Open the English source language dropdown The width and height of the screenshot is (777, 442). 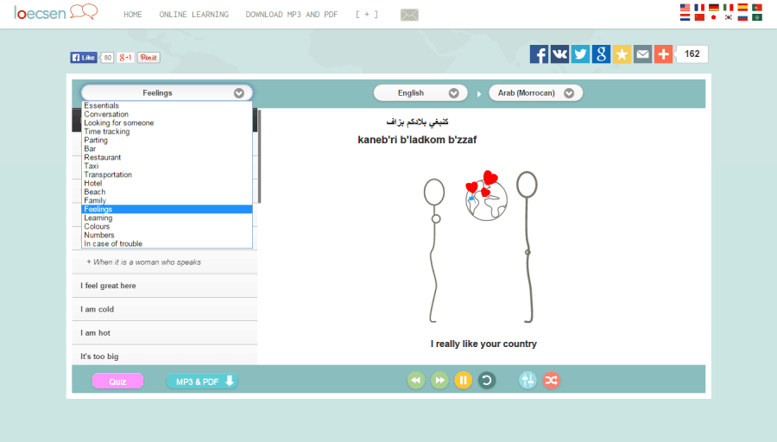click(420, 92)
